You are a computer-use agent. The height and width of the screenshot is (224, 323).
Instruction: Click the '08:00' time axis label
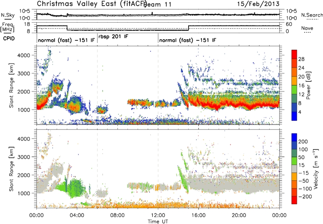117,216
